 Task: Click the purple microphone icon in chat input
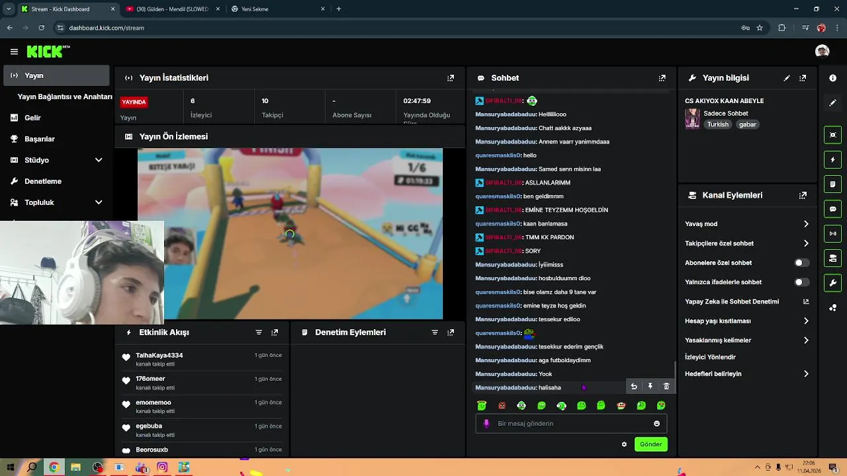486,424
